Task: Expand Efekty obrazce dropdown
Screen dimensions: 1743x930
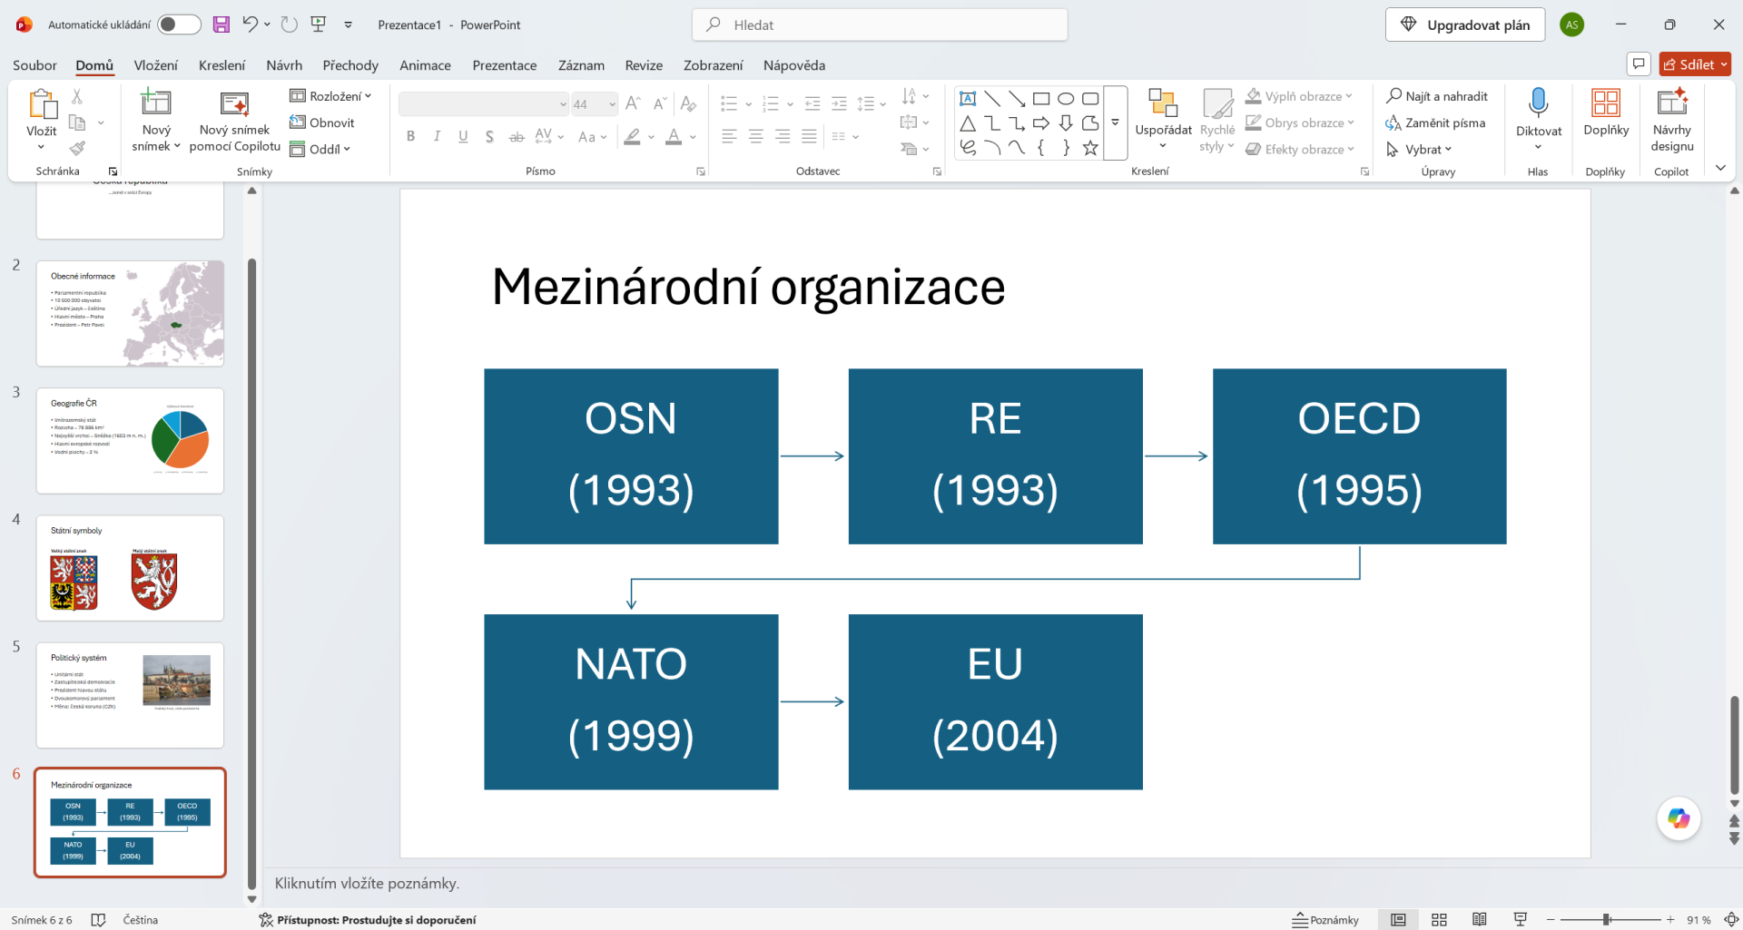Action: [x=1351, y=149]
